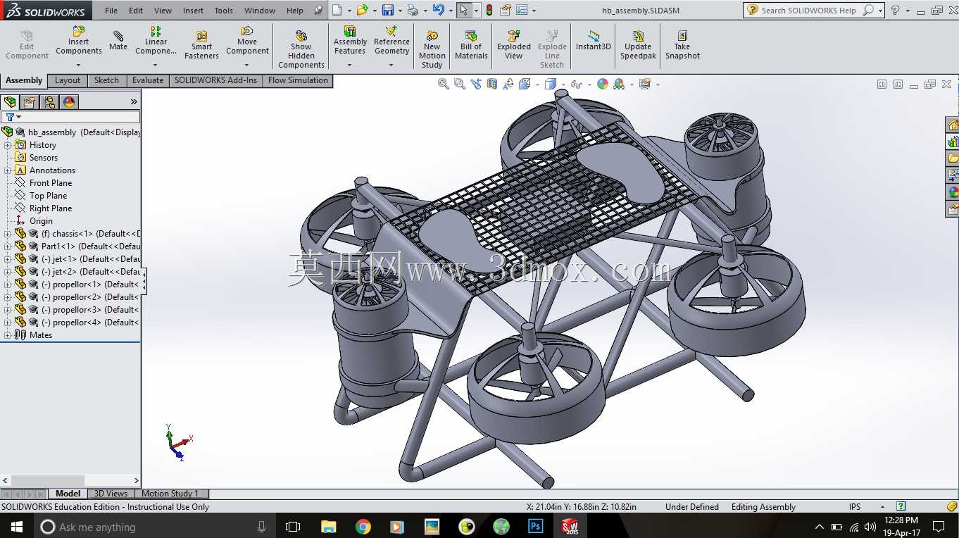Viewport: 959px width, 538px height.
Task: Open the Assembly Features tool
Action: [350, 41]
